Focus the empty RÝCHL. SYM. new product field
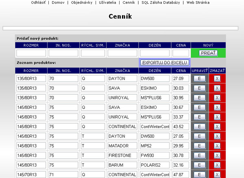The image size is (244, 178). pos(93,53)
